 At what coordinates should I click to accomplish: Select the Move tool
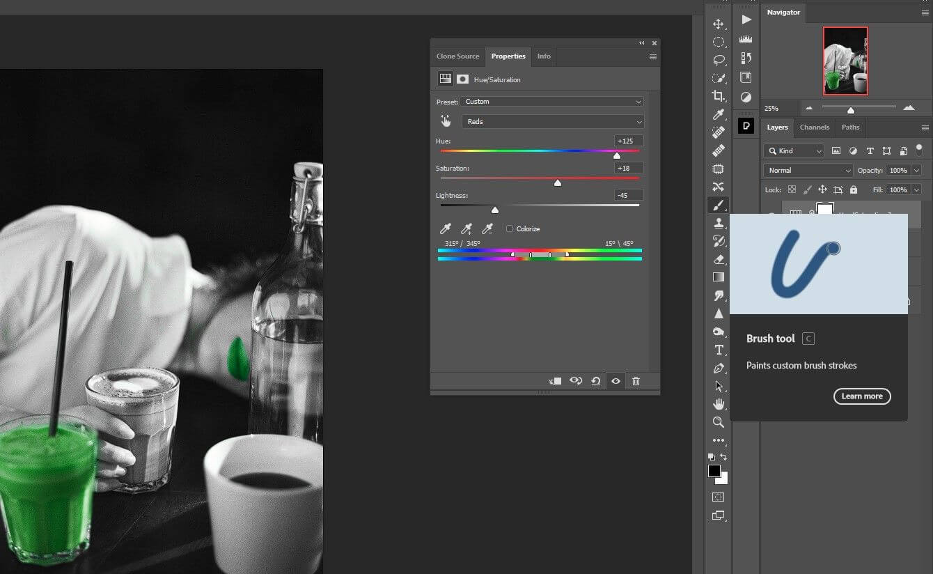coord(719,23)
